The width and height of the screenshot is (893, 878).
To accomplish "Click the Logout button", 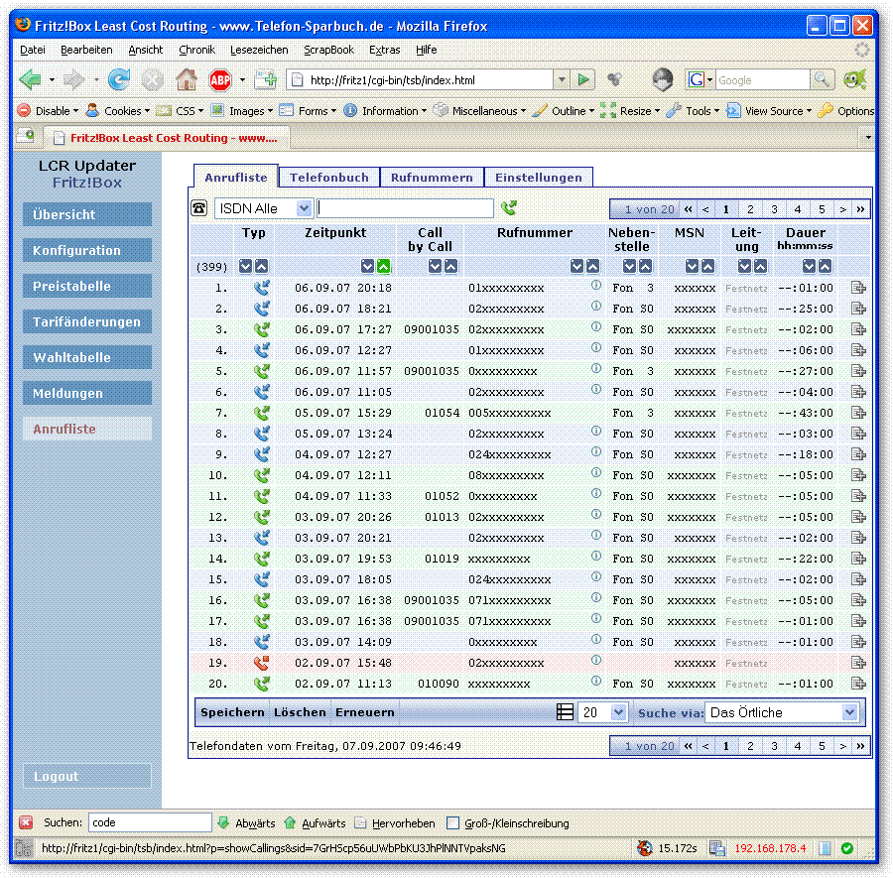I will (87, 776).
